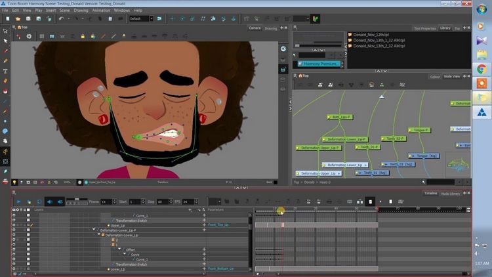The image size is (492, 277).
Task: Click the Toon Boom Harmony taskbar icon
Action: [482, 112]
